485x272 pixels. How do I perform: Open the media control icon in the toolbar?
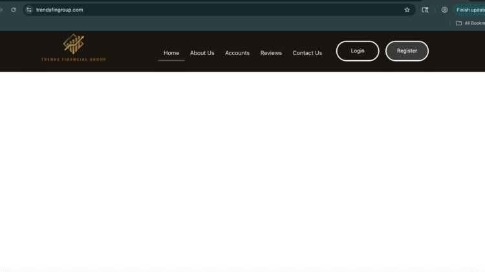coord(425,10)
